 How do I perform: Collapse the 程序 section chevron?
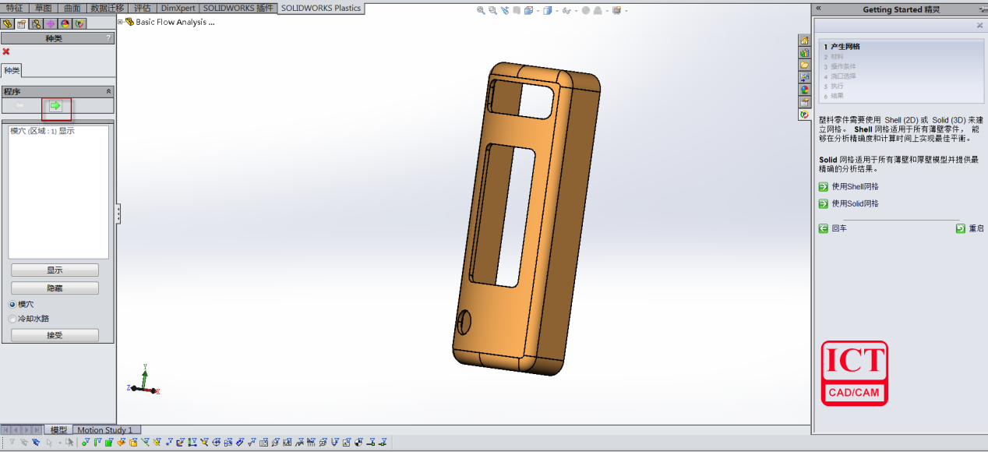[x=108, y=92]
